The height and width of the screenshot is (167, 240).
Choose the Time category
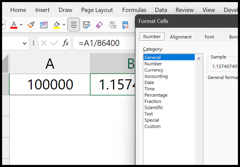coord(169,89)
